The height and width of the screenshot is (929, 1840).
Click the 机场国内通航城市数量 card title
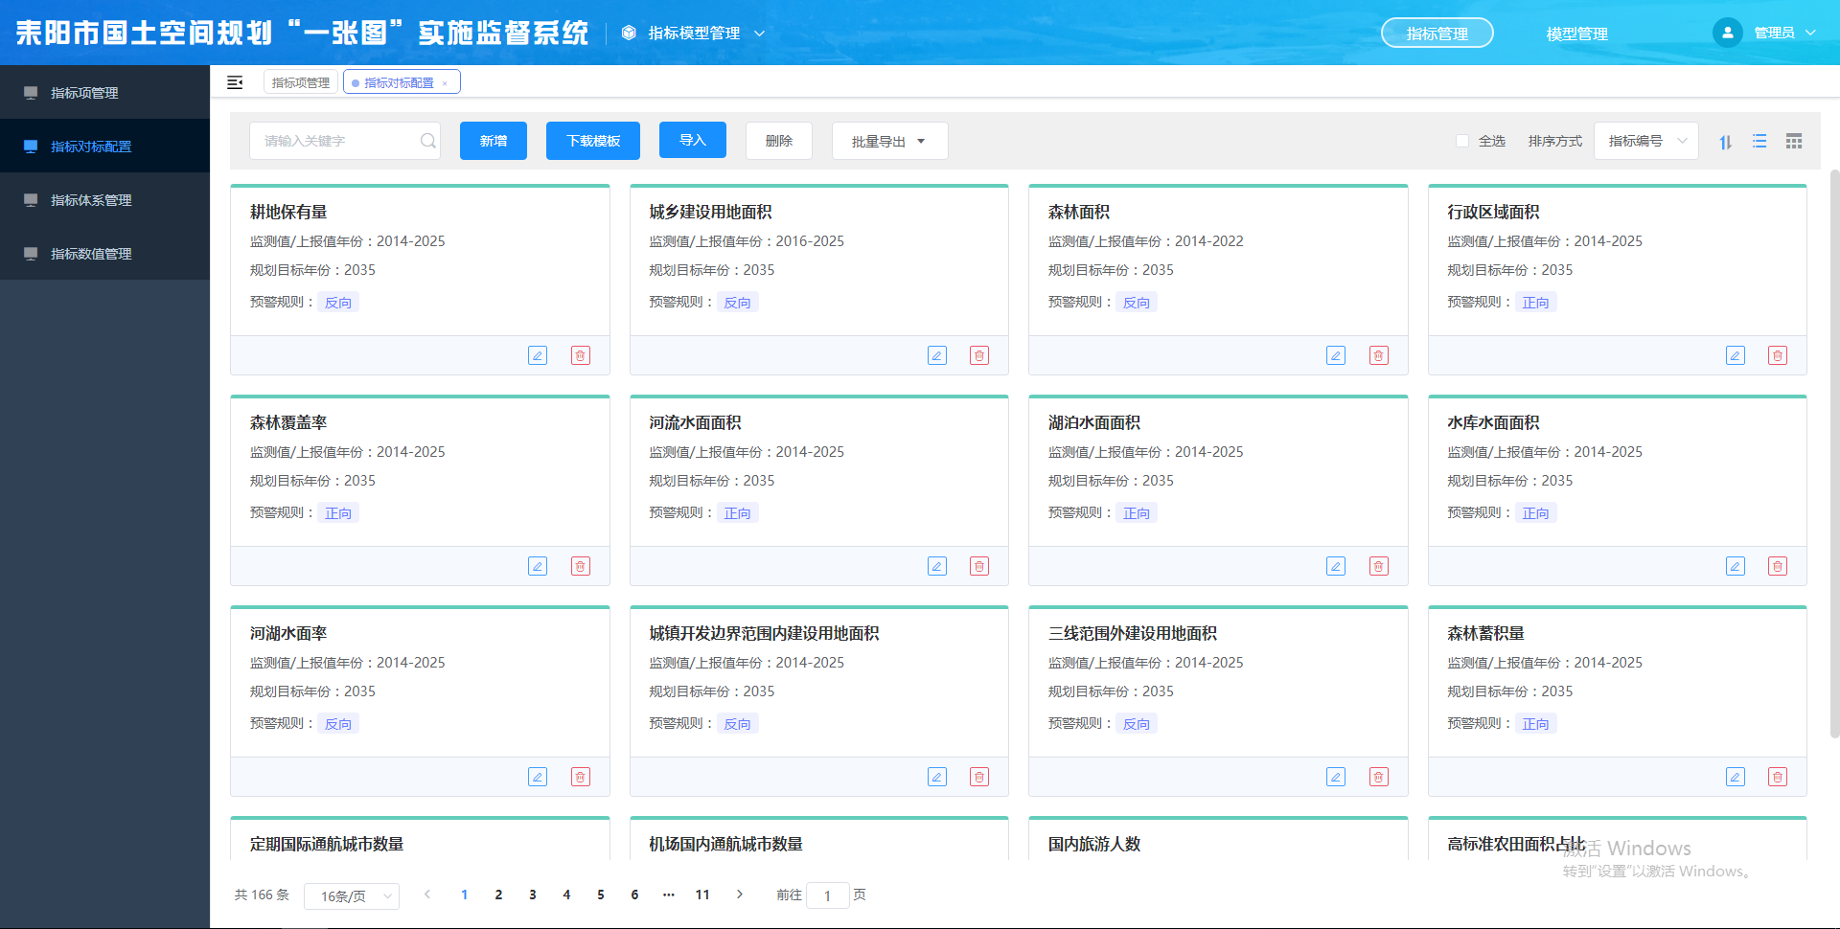(x=725, y=844)
